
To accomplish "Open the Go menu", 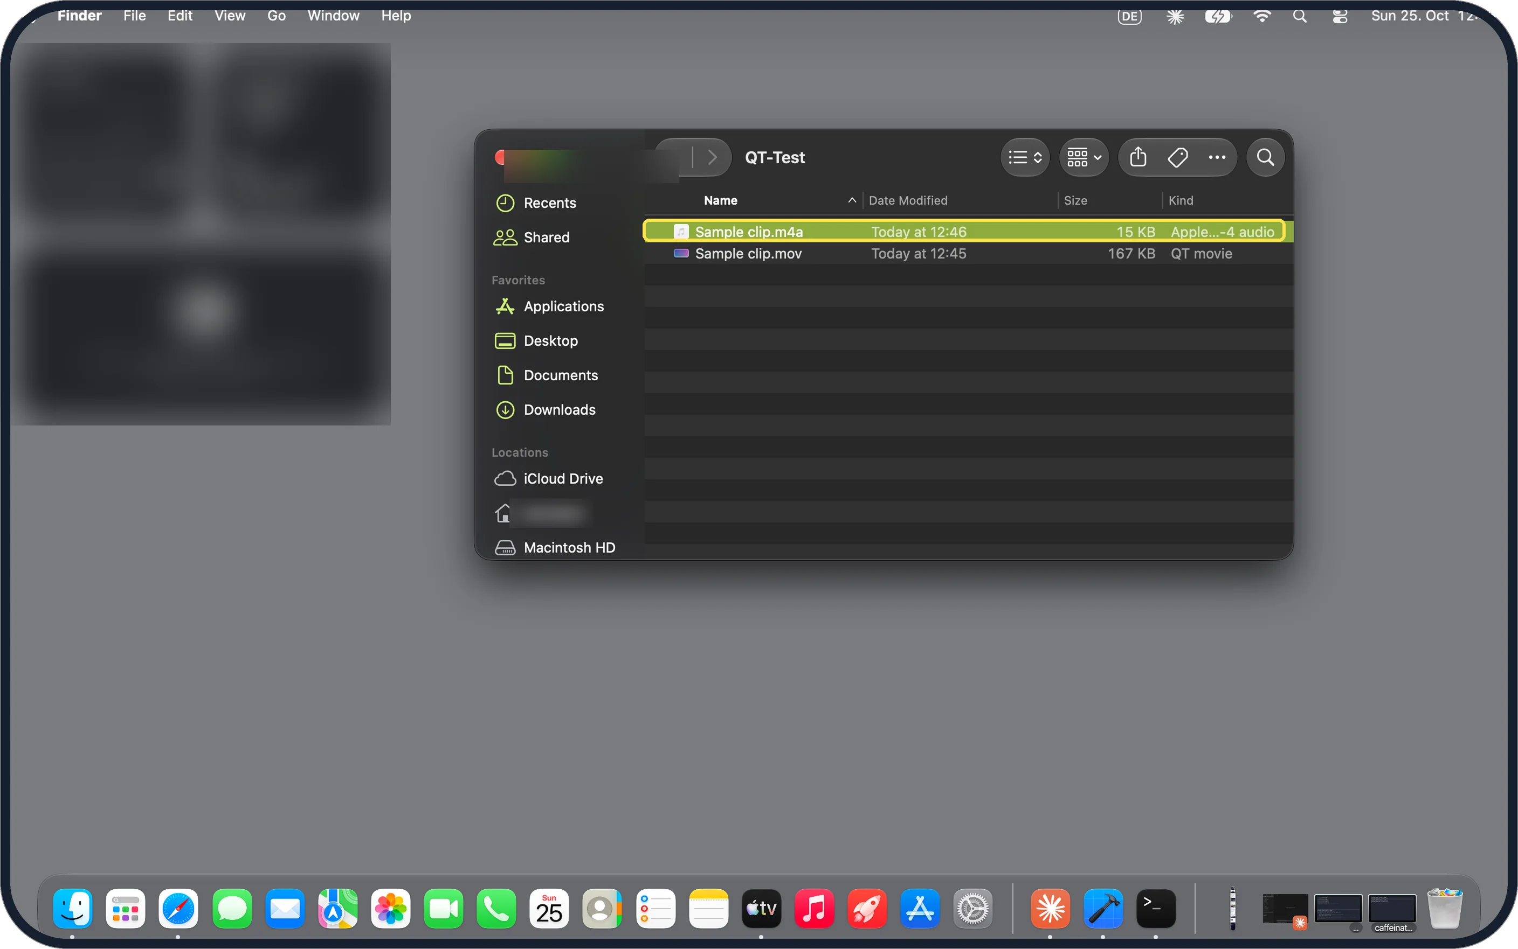I will click(x=277, y=16).
